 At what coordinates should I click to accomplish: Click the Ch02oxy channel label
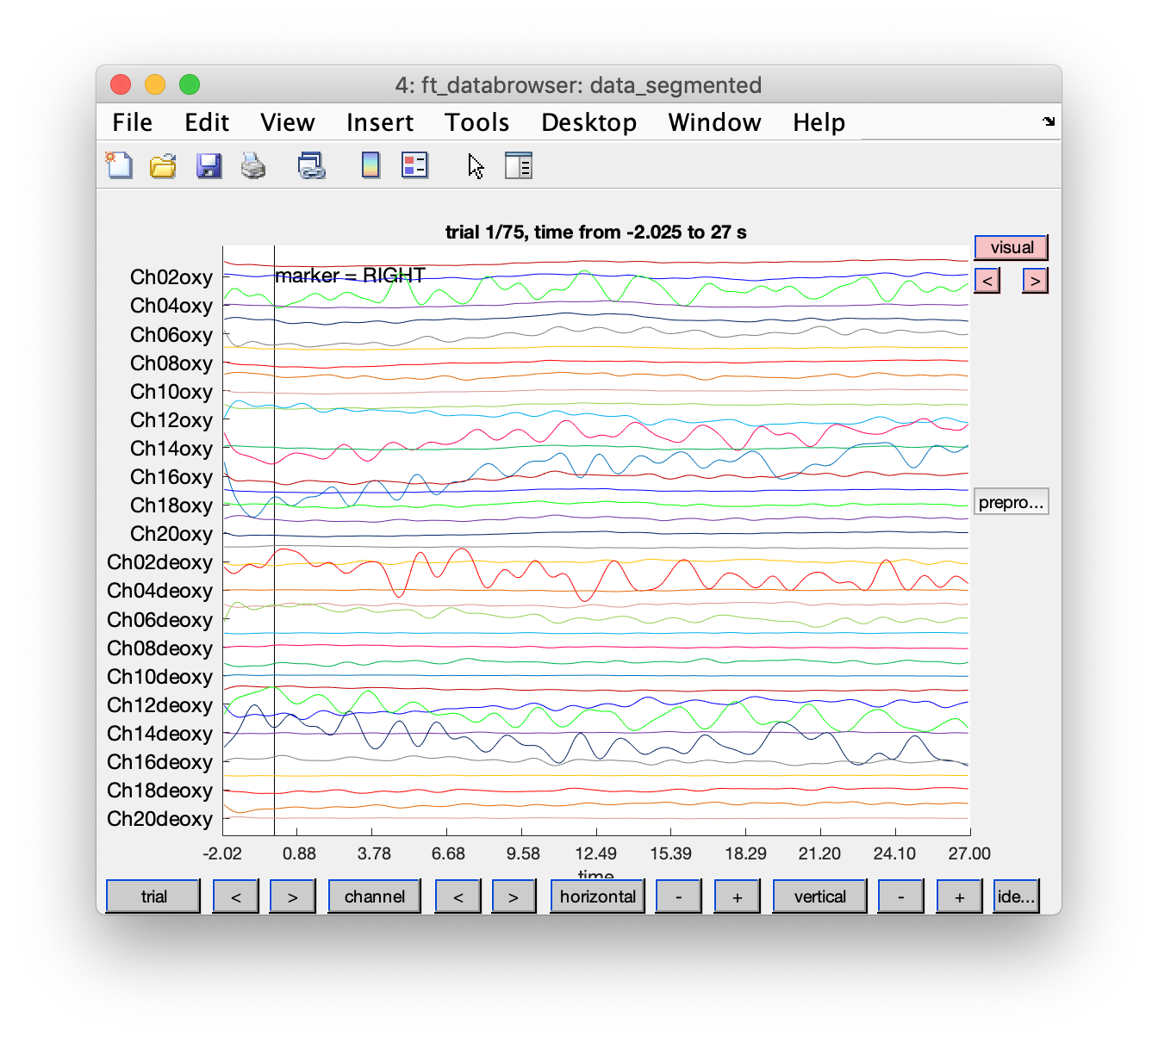click(171, 277)
